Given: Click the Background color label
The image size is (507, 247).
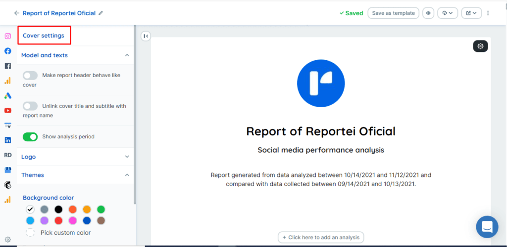Looking at the screenshot, I should pyautogui.click(x=48, y=198).
